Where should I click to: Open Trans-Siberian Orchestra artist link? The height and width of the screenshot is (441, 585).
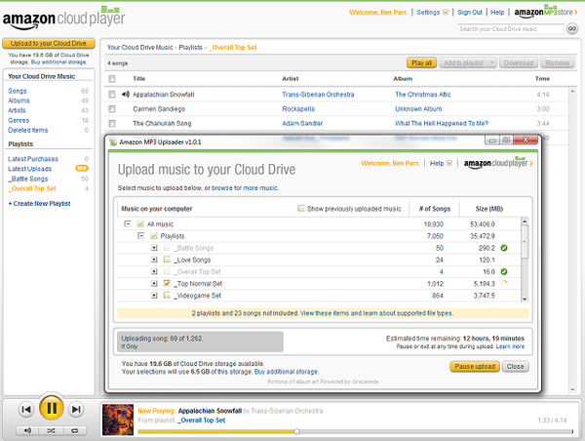(x=318, y=95)
